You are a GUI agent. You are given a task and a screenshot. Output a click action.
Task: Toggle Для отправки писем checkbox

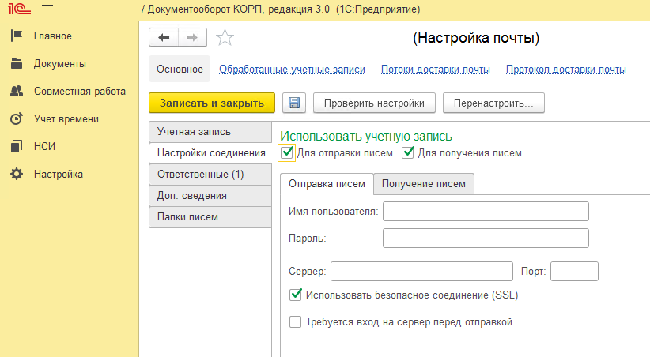287,152
